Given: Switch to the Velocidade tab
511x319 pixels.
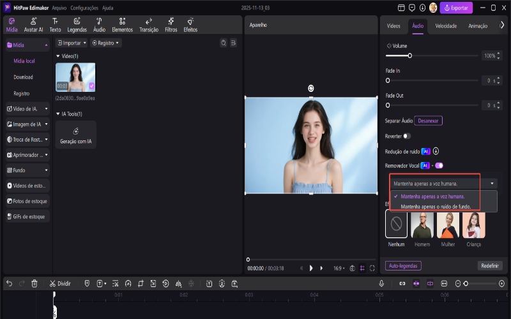Looking at the screenshot, I should pos(445,26).
